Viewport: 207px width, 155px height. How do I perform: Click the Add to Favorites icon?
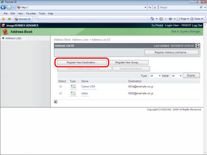click(10, 19)
